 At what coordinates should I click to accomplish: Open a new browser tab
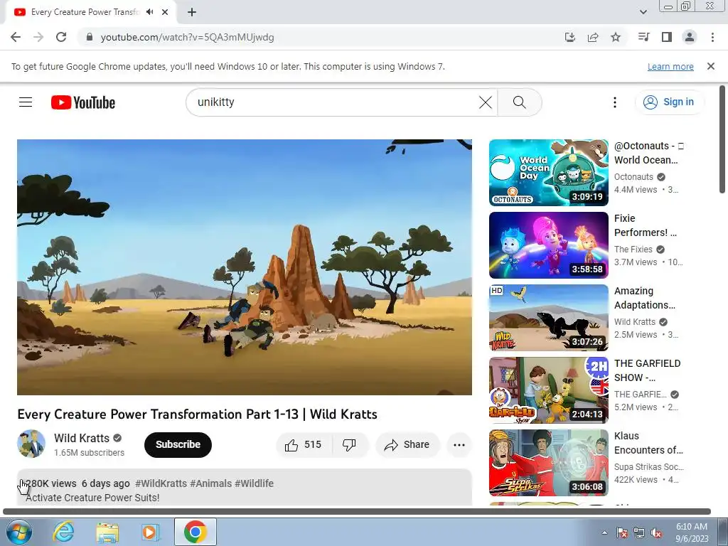coord(192,12)
